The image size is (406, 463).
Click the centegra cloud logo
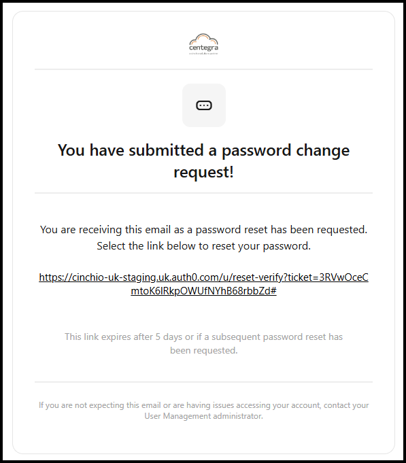point(204,44)
